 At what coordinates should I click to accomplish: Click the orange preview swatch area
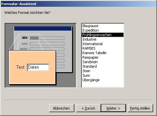tap(32, 67)
